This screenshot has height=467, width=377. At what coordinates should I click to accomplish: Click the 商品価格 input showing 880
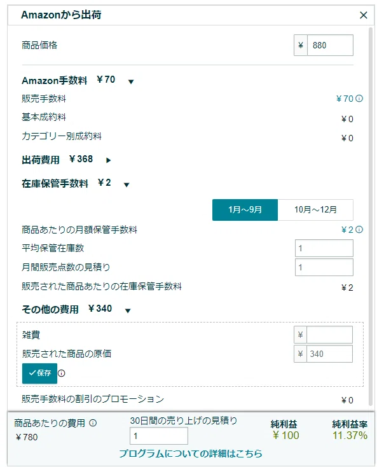tap(330, 45)
